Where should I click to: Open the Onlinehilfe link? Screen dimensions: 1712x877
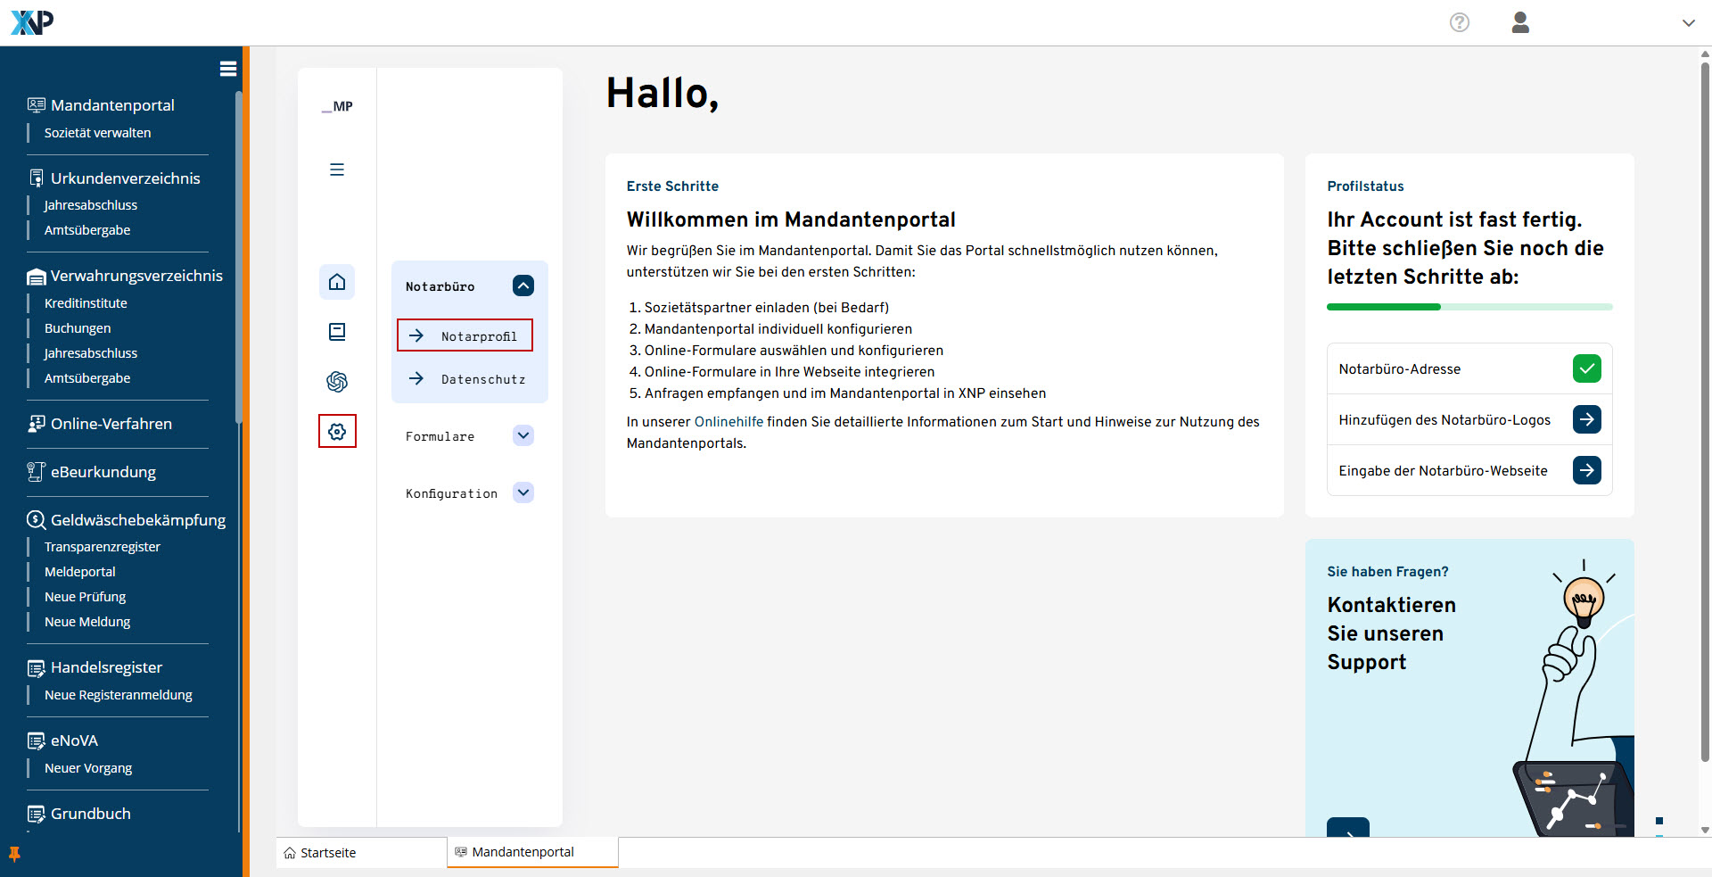coord(728,422)
